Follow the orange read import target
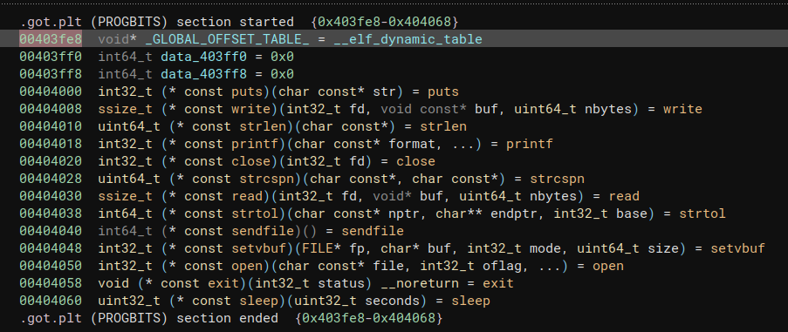This screenshot has width=788, height=332. click(x=624, y=196)
